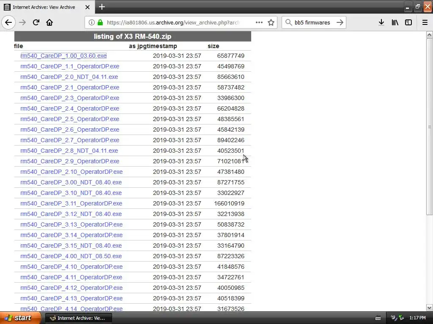Open rm540_CareDP_3.11_OperatorDP.exe link

71,203
